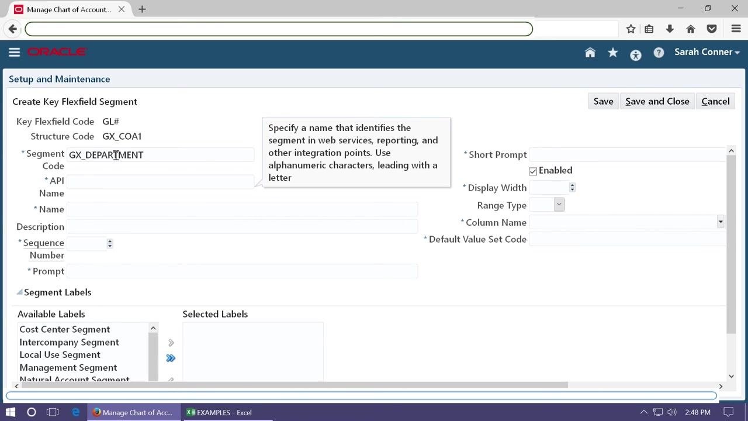
Task: Cancel the flexfield segment creation
Action: point(715,101)
